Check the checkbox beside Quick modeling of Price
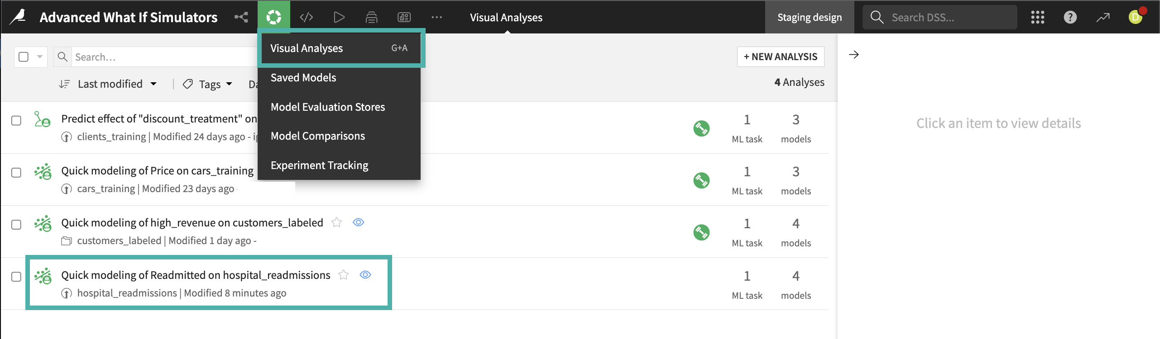This screenshot has height=339, width=1160. (x=16, y=172)
